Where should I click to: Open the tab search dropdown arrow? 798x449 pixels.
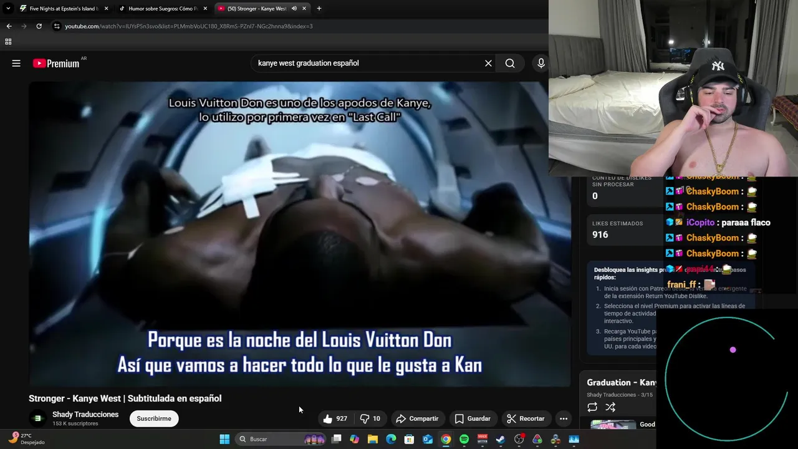[7, 9]
